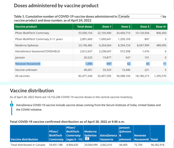Click Pfizer/BioNTech Comirnaty (ages 5 - 11) header
The width and height of the screenshot is (174, 148).
point(74,133)
